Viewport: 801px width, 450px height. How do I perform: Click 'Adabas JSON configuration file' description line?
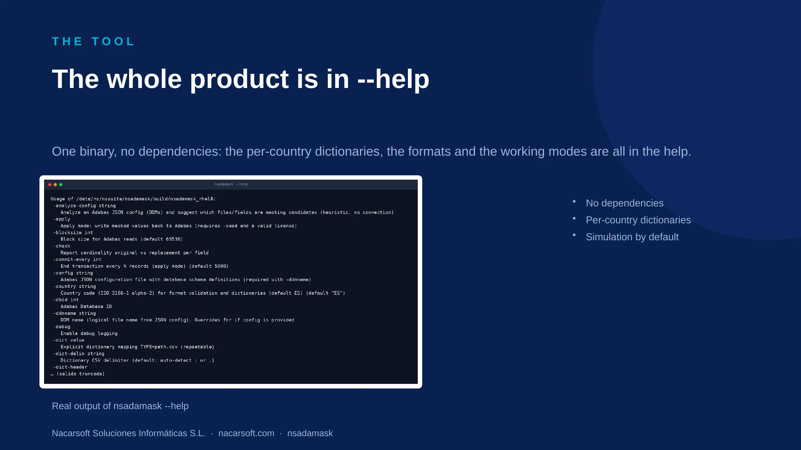[x=186, y=280]
